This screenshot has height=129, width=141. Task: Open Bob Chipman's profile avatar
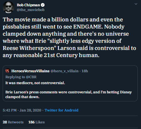tap(8, 7)
